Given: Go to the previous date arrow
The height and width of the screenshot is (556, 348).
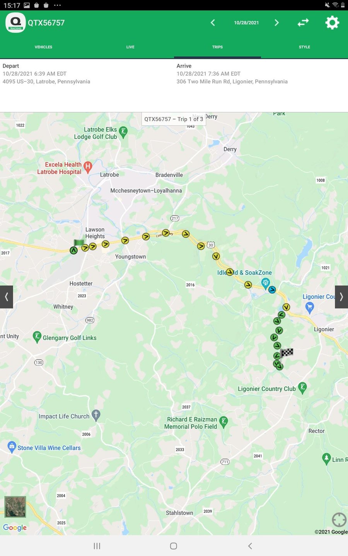Looking at the screenshot, I should (x=213, y=23).
